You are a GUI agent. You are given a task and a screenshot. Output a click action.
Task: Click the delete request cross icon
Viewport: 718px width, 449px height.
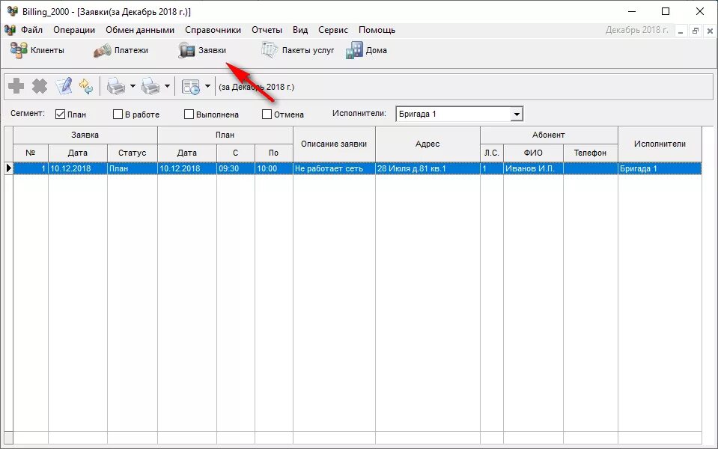point(40,86)
